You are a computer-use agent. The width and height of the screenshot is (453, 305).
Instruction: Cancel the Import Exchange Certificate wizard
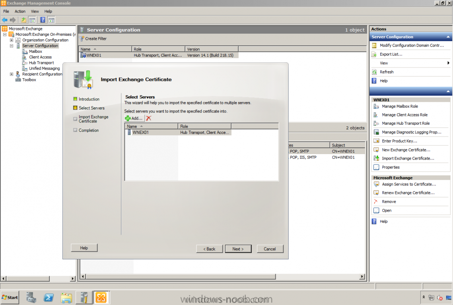[x=270, y=249]
